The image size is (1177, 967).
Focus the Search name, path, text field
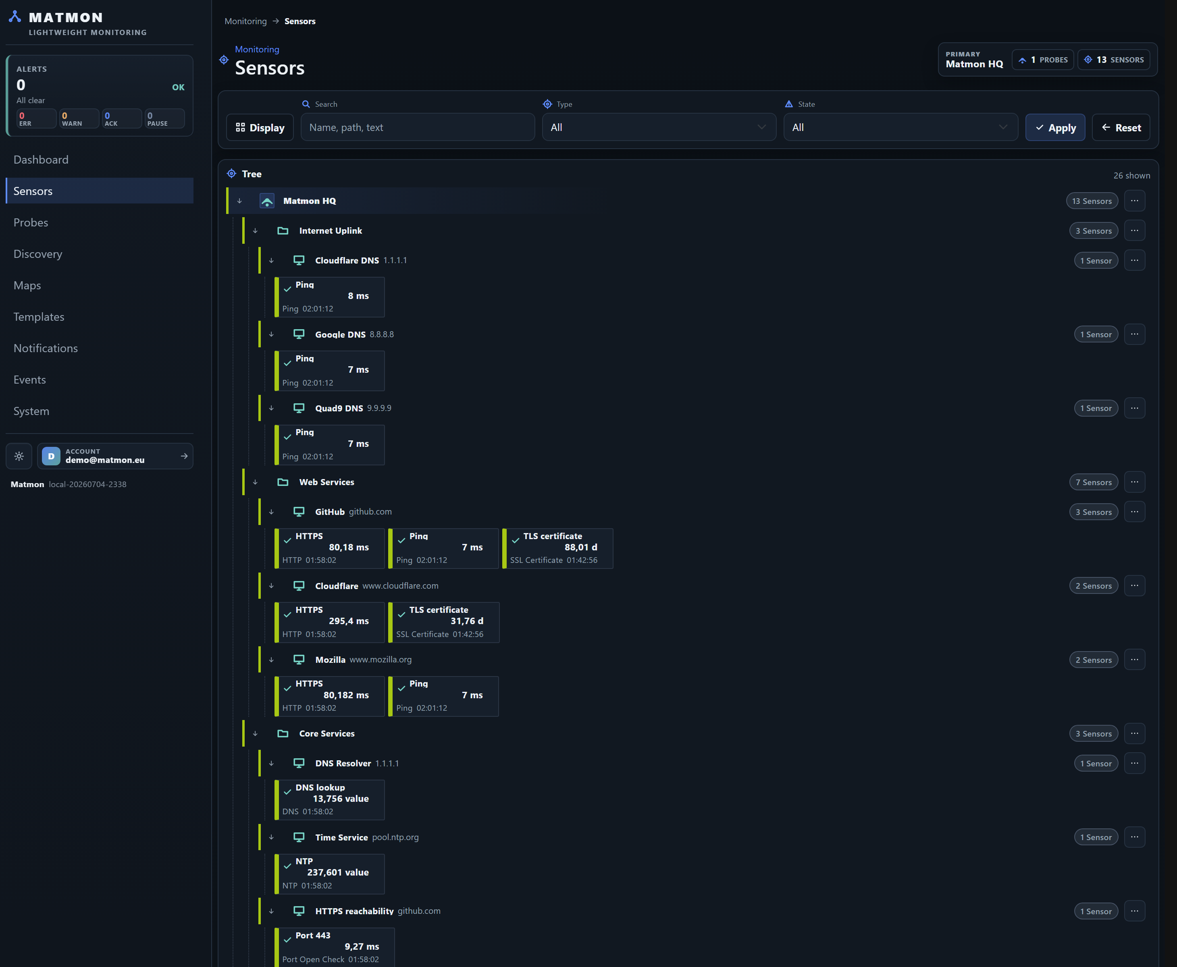point(418,128)
